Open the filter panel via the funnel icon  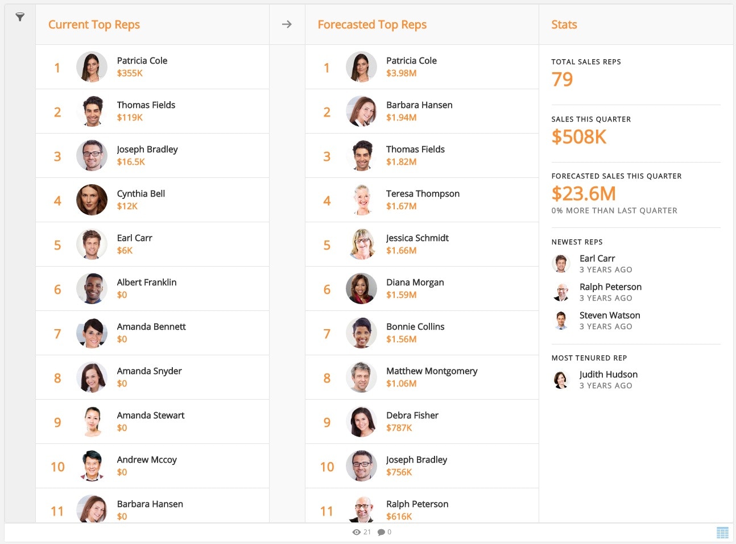19,17
